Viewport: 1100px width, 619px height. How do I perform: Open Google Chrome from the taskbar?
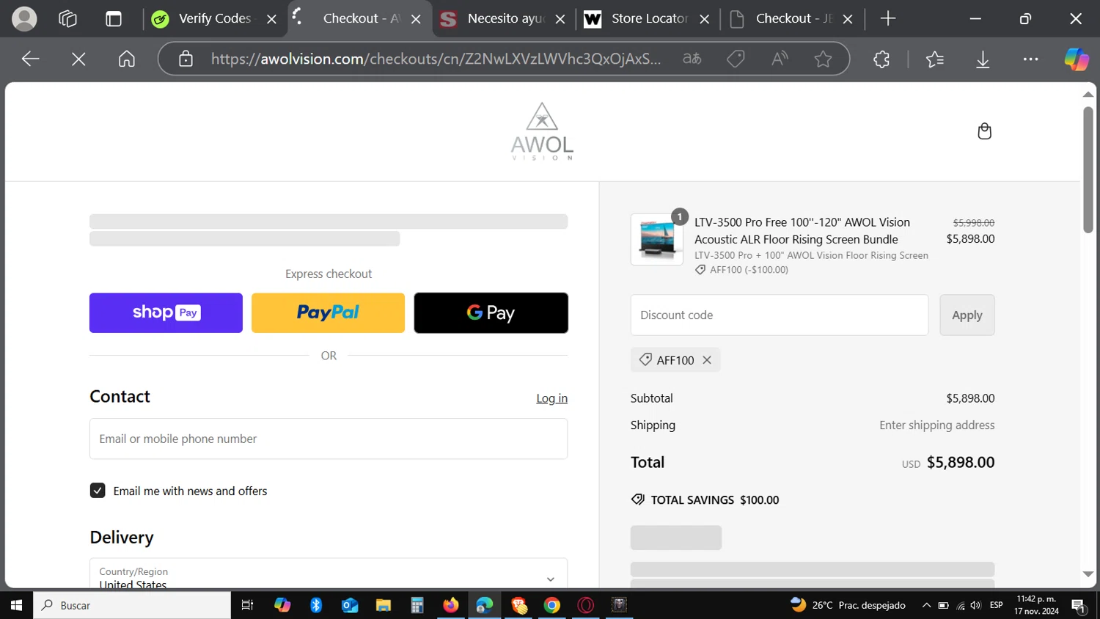pos(551,605)
